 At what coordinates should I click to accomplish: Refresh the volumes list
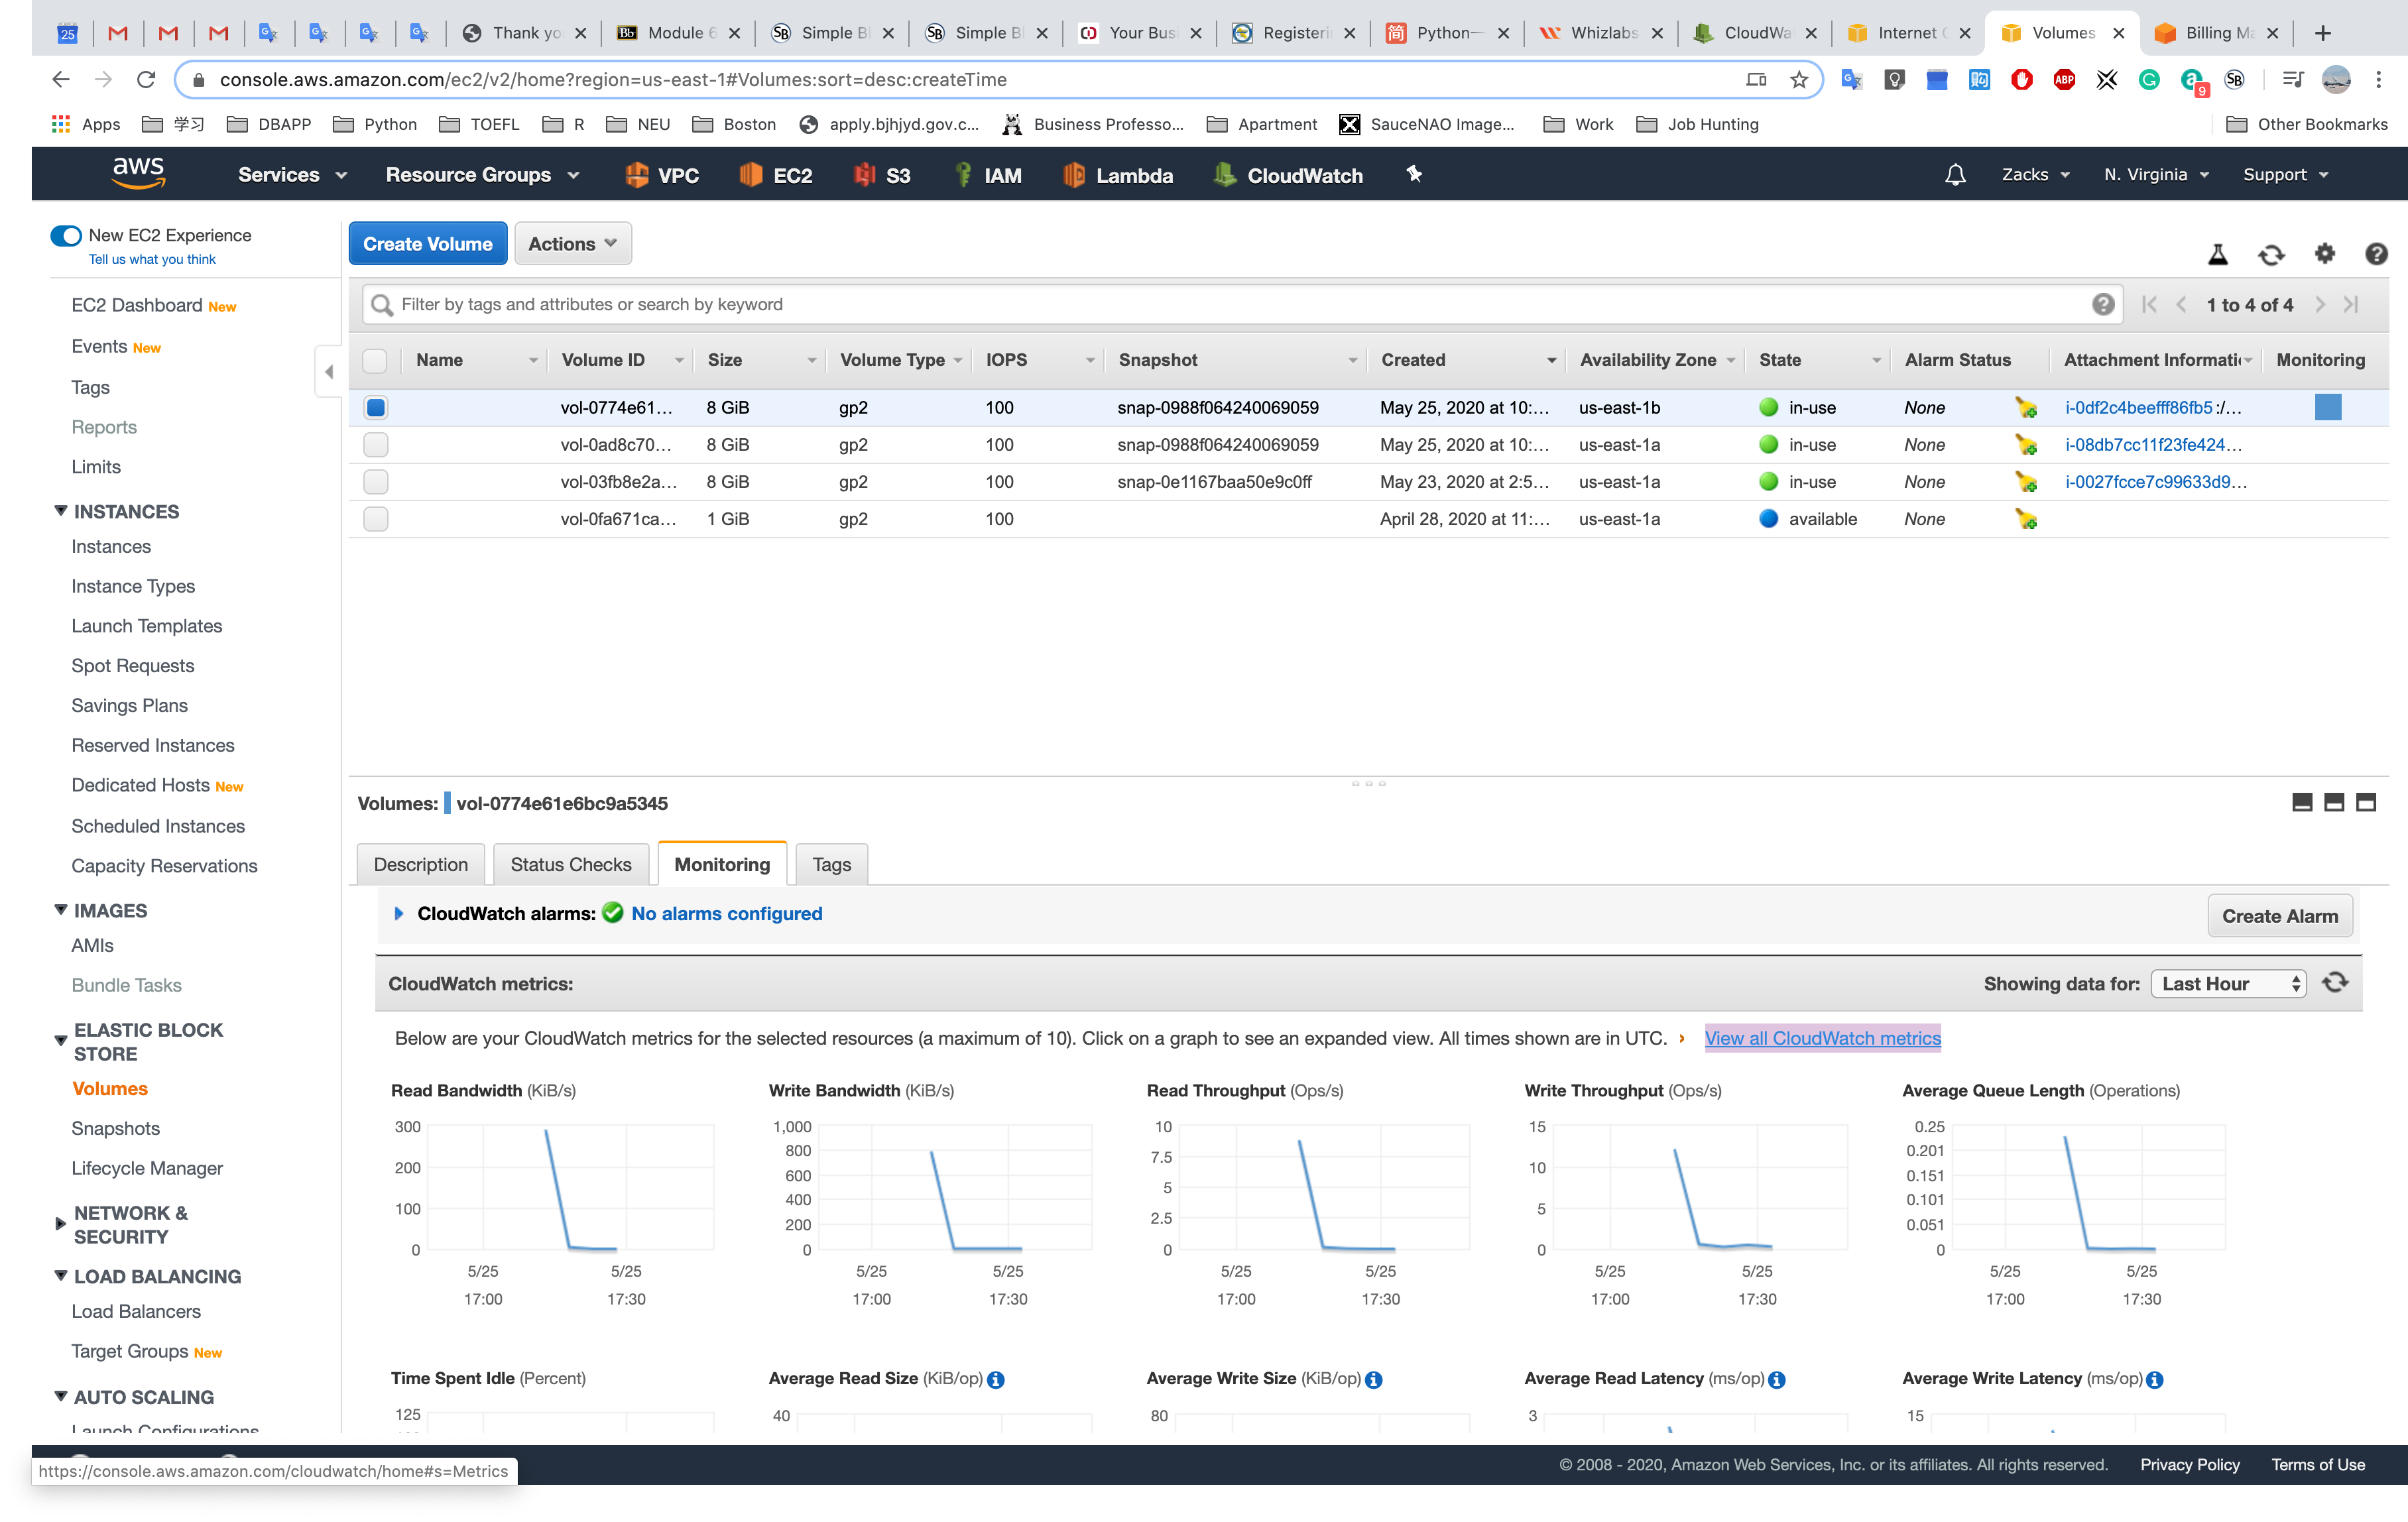pyautogui.click(x=2271, y=255)
